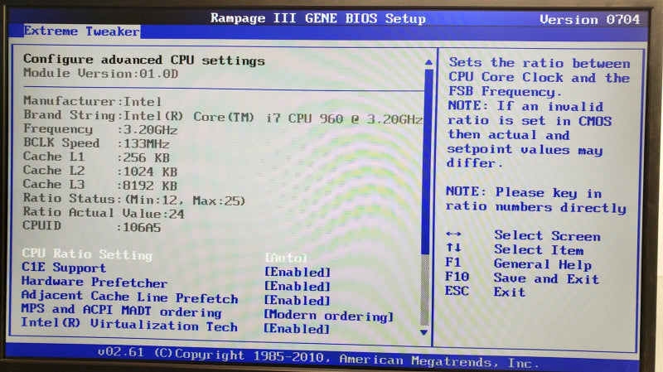Click the American Megatrends copyright footer
The image size is (663, 372).
(x=318, y=357)
